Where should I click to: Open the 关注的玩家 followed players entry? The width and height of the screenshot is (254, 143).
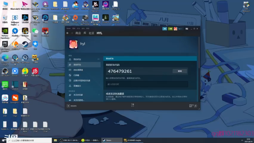[x=84, y=95]
